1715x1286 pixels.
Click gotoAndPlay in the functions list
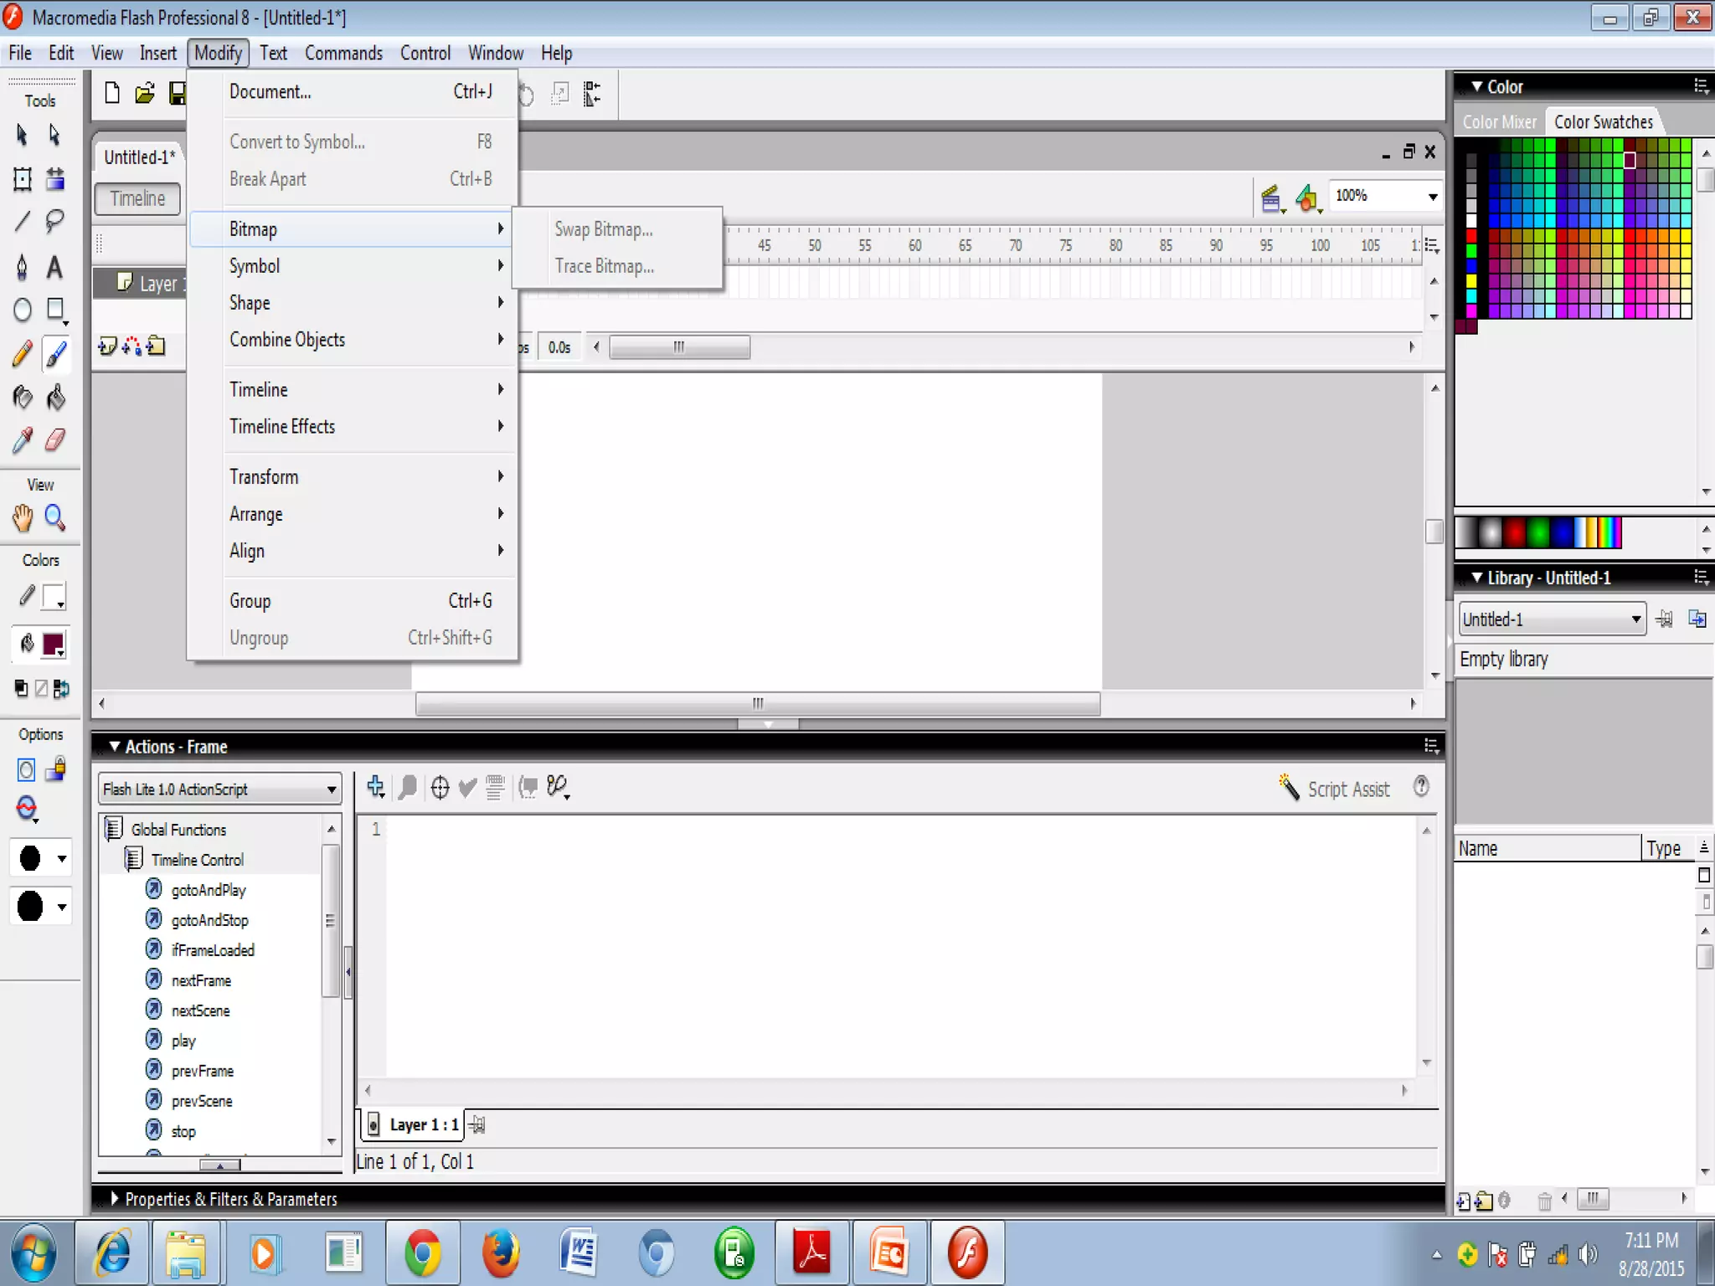point(209,890)
